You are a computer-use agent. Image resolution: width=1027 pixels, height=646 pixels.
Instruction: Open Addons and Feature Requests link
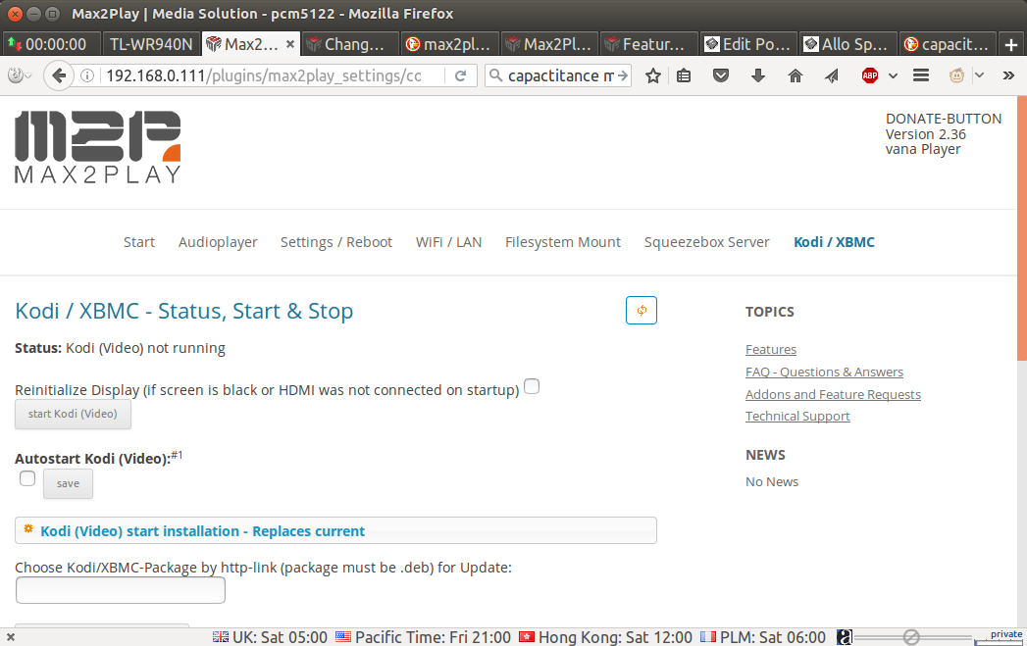click(x=833, y=394)
